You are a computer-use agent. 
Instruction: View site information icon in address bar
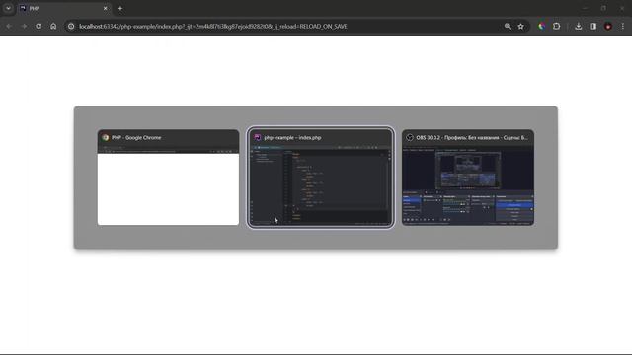(71, 27)
